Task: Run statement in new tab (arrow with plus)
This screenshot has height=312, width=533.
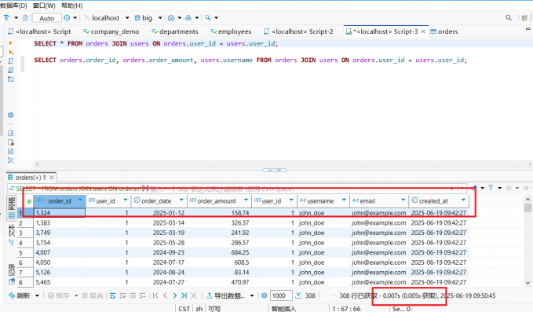Action: [11, 52]
